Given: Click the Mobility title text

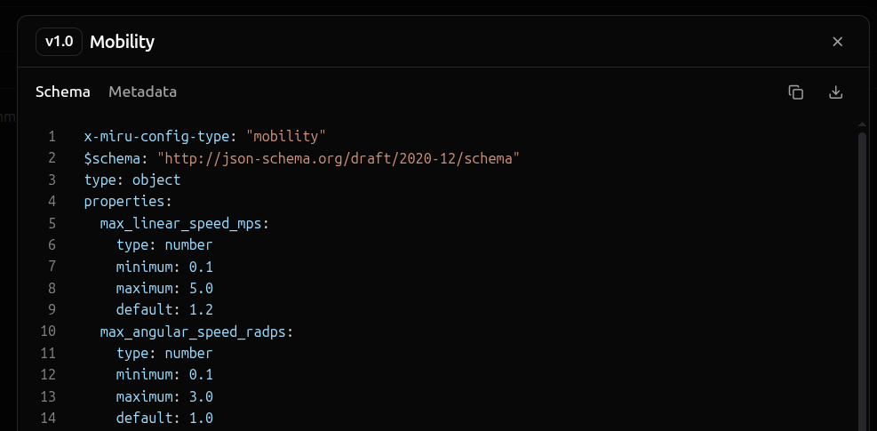Looking at the screenshot, I should coord(122,42).
